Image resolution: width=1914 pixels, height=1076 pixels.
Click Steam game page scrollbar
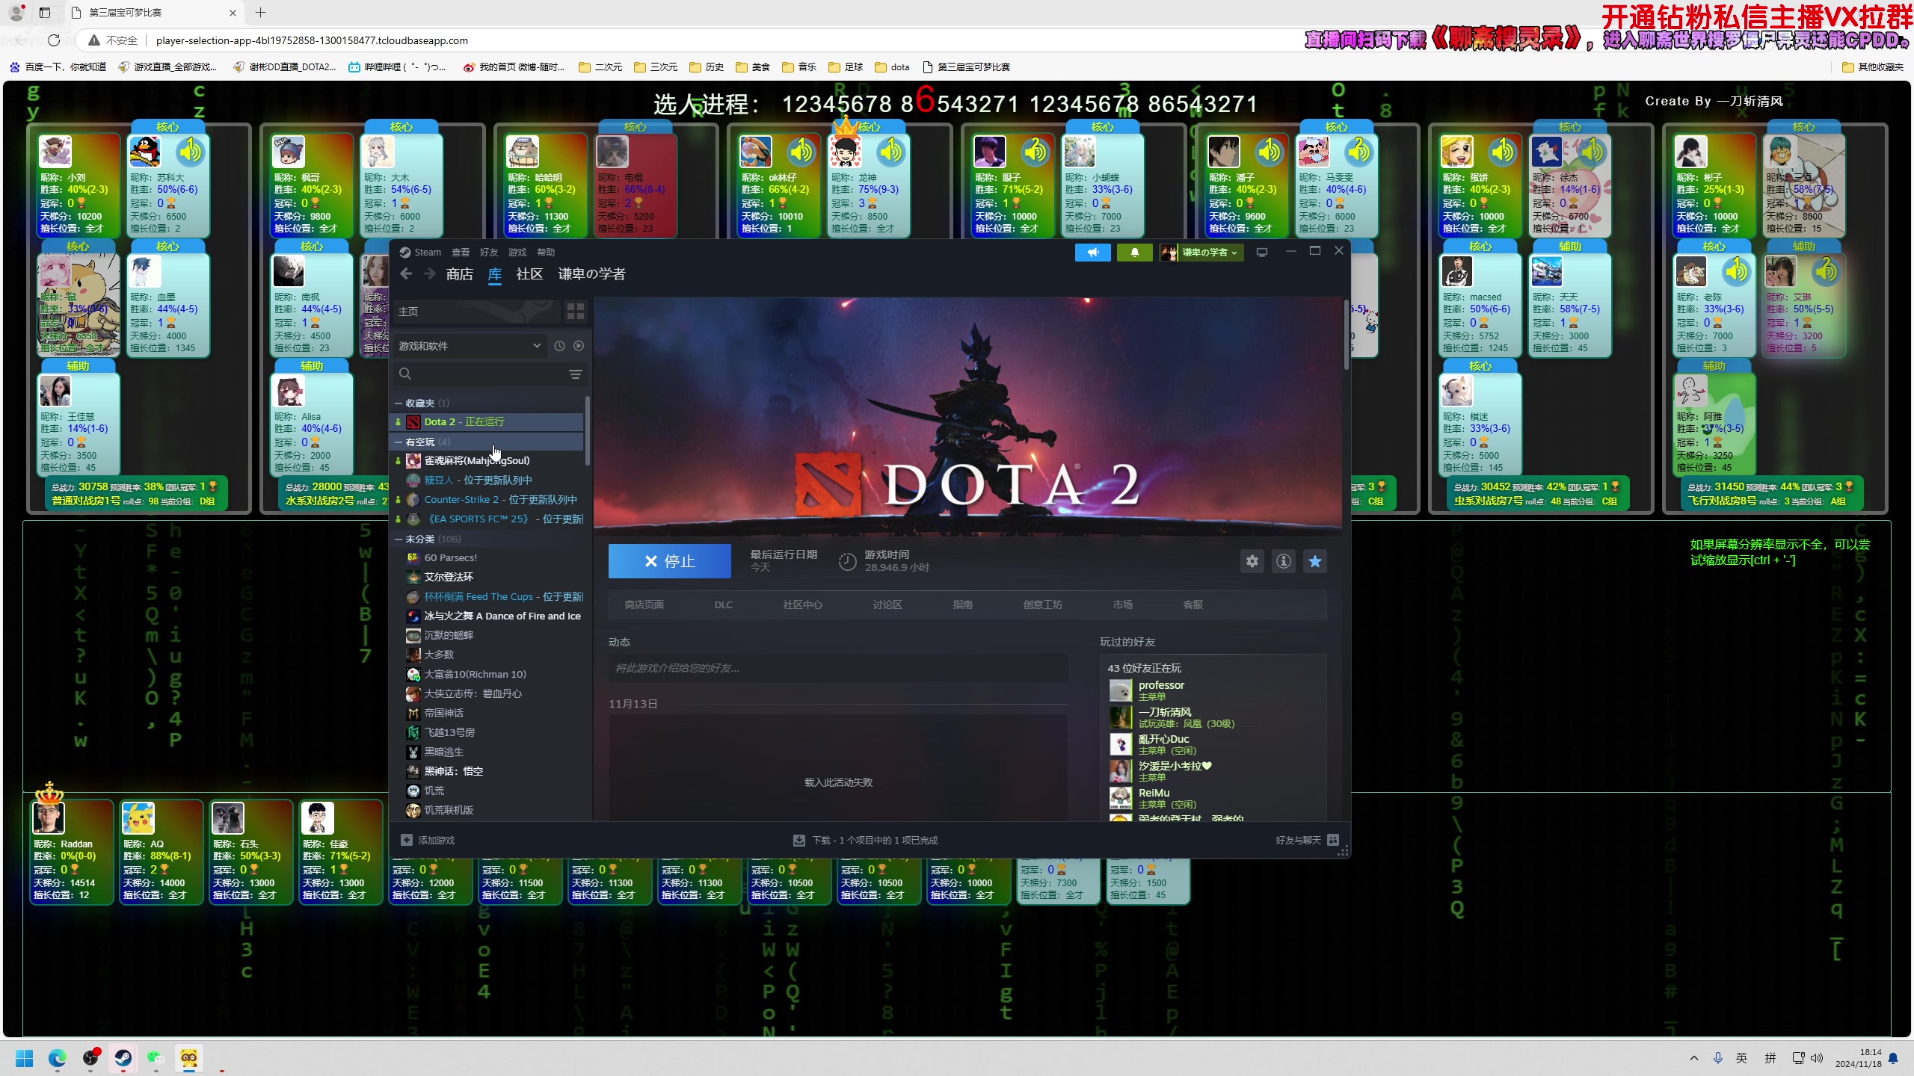[1347, 334]
